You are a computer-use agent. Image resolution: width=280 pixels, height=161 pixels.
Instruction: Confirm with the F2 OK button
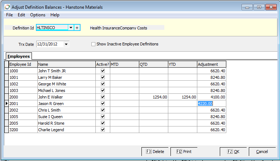coord(233,152)
